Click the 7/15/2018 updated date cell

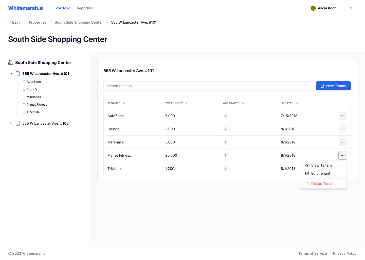coord(289,116)
